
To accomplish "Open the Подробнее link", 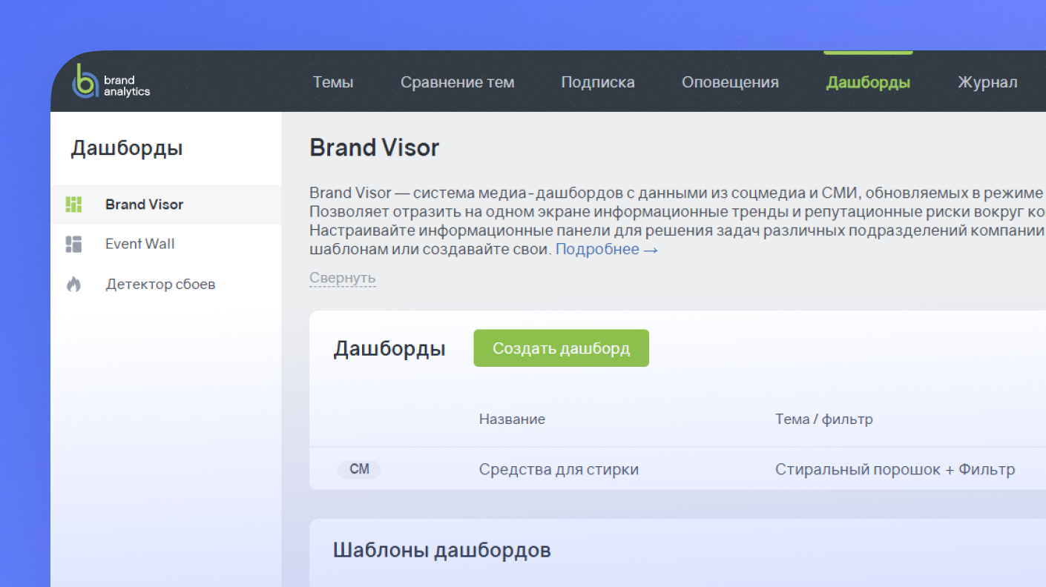I will point(598,249).
